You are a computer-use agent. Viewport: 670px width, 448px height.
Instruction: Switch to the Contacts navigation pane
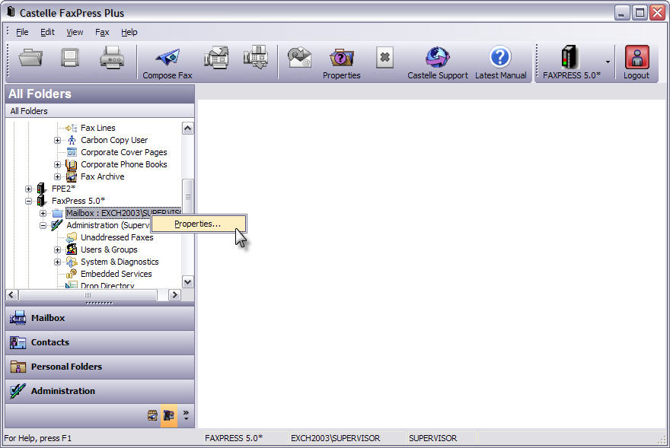[100, 342]
